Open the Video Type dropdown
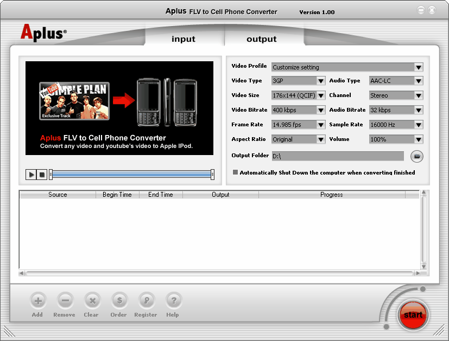This screenshot has width=449, height=341. click(x=320, y=81)
